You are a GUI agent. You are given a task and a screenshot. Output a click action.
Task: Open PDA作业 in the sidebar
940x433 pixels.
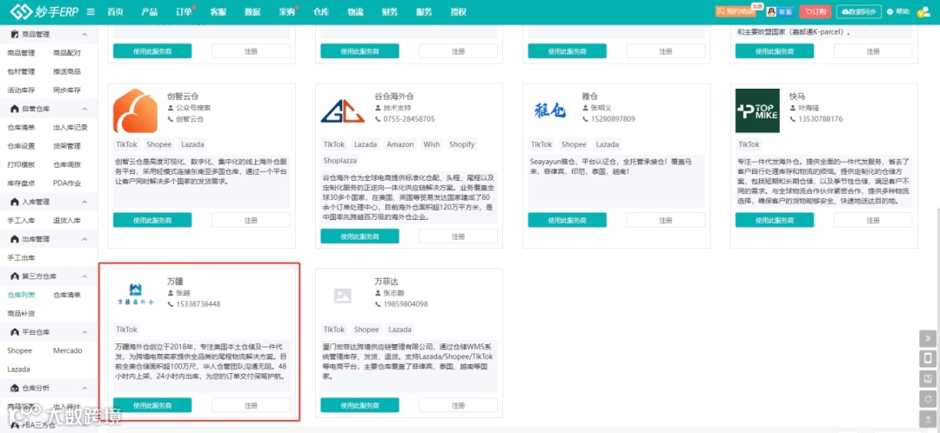(x=66, y=183)
